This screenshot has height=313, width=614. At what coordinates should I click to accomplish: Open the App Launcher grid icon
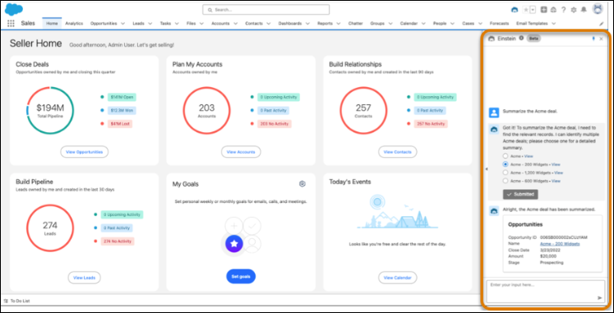tap(11, 24)
